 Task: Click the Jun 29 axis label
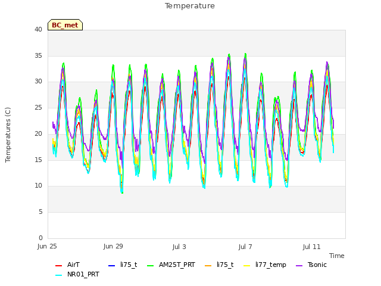113,247
